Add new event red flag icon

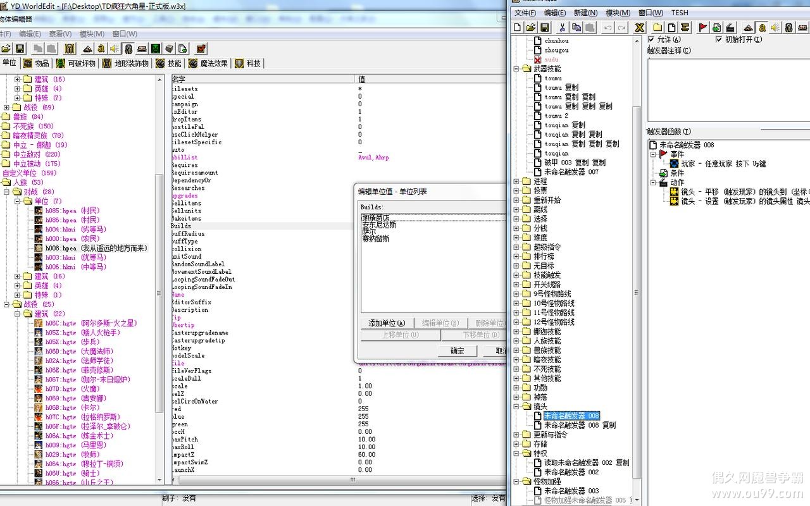click(x=703, y=27)
